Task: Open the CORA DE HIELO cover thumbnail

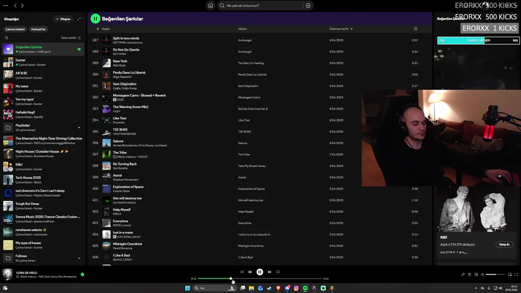Action: coord(8,275)
